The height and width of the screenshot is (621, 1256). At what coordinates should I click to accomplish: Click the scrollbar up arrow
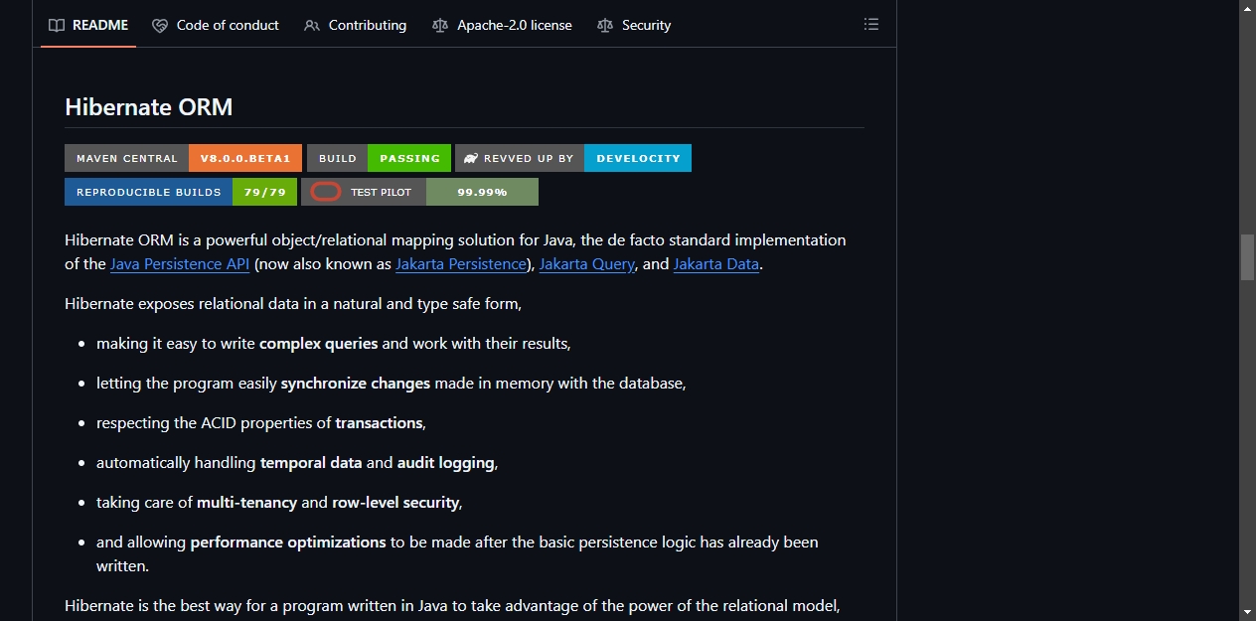coord(1248,8)
